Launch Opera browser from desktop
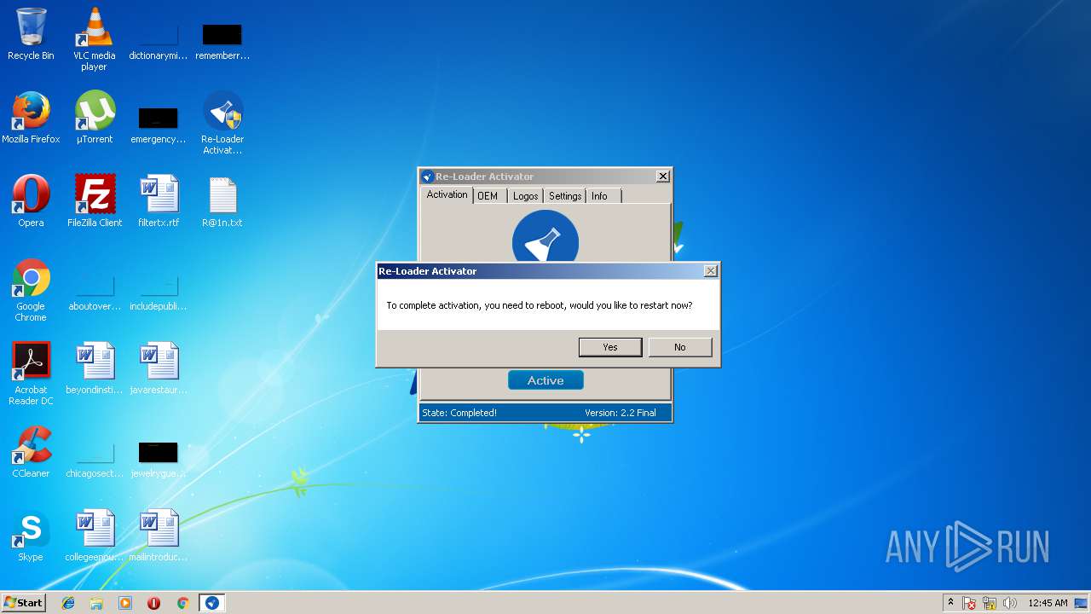This screenshot has height=614, width=1091. click(x=31, y=201)
